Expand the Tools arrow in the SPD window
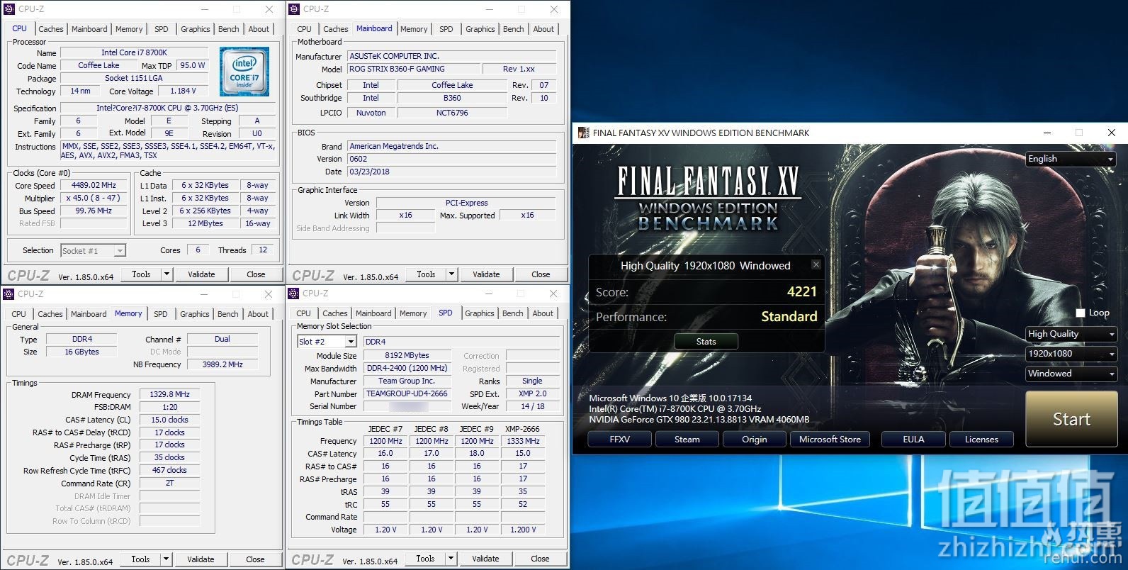Viewport: 1128px width, 570px height. coord(451,559)
